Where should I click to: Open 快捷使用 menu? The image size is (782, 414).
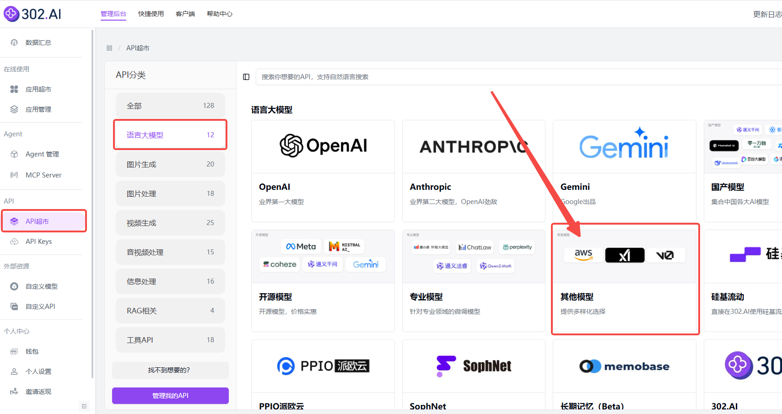point(151,14)
